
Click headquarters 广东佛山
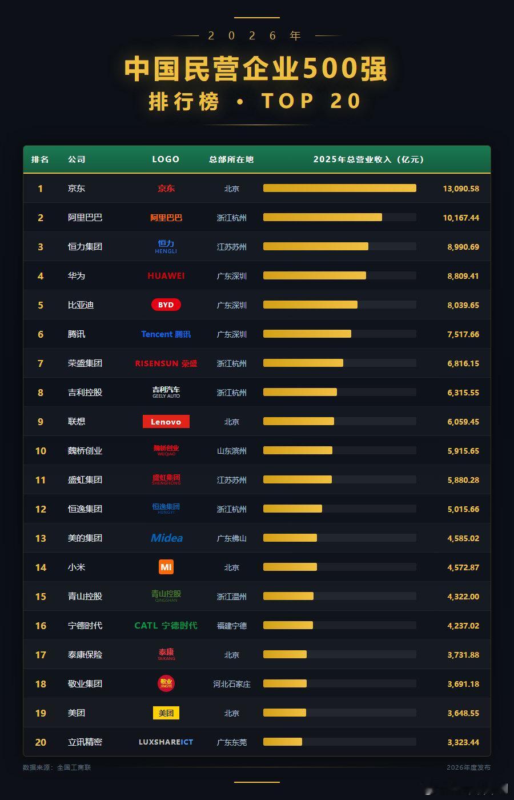click(232, 538)
